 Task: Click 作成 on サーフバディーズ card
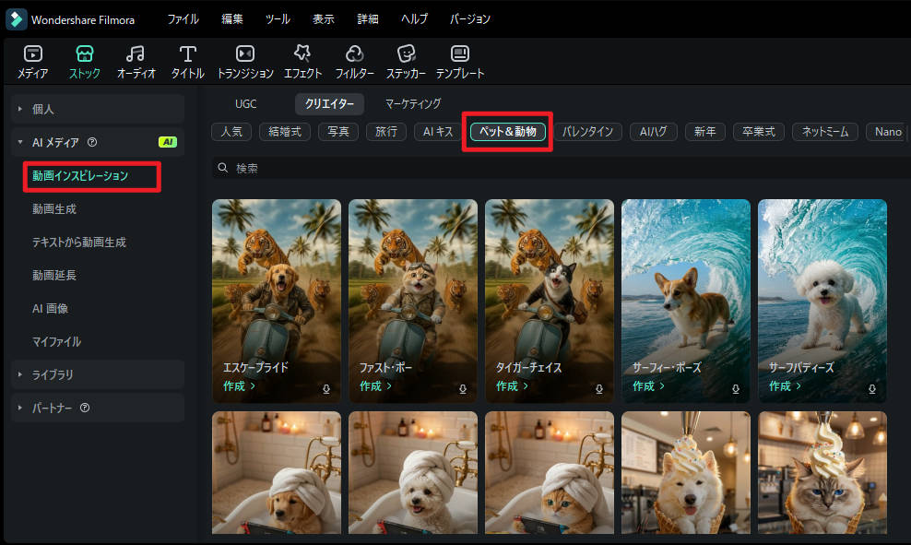[x=785, y=385]
